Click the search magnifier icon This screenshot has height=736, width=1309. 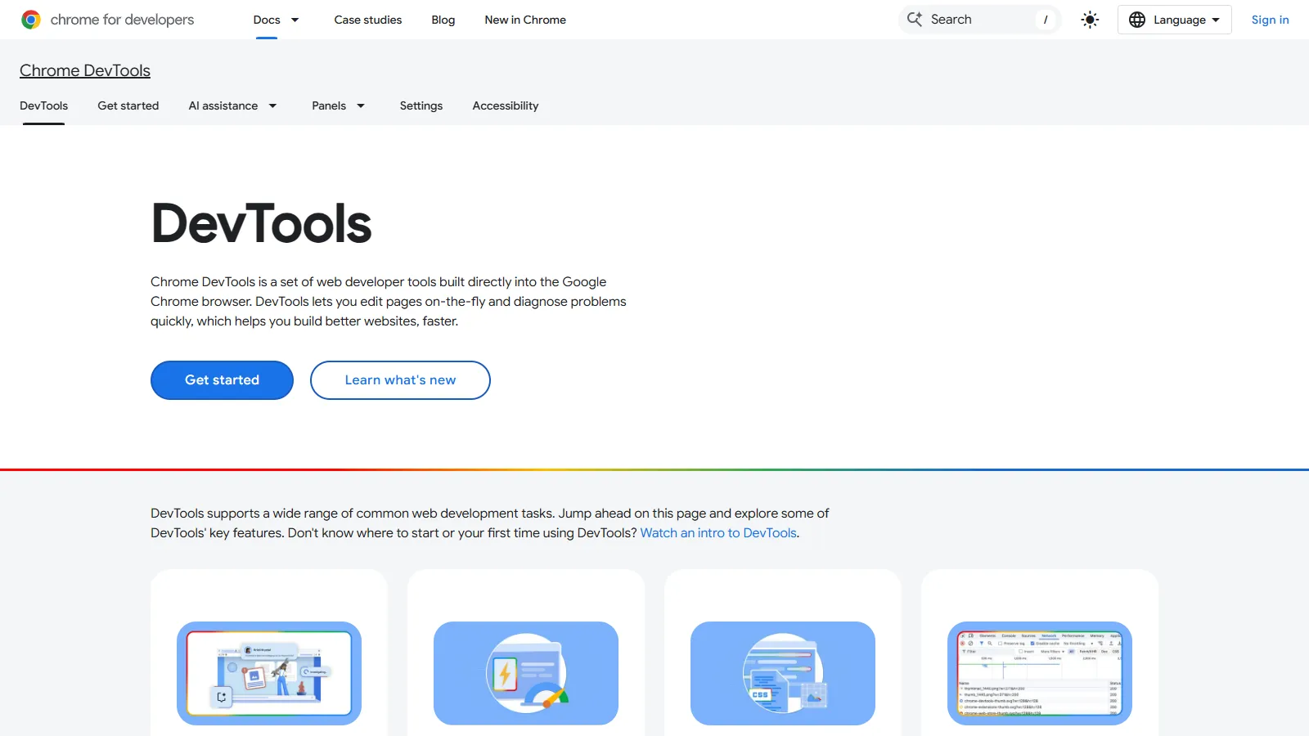(x=915, y=19)
